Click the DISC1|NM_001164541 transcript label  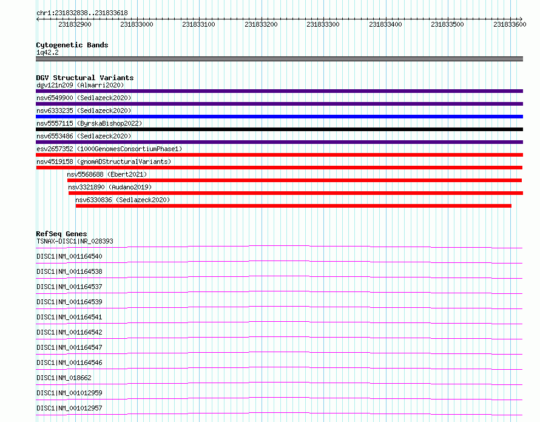tap(69, 317)
